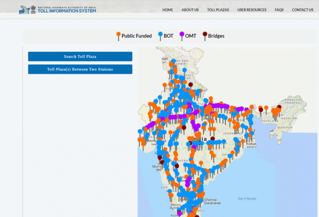Click the dark red Bridges legend pin
This screenshot has width=319, height=217.
click(x=205, y=36)
